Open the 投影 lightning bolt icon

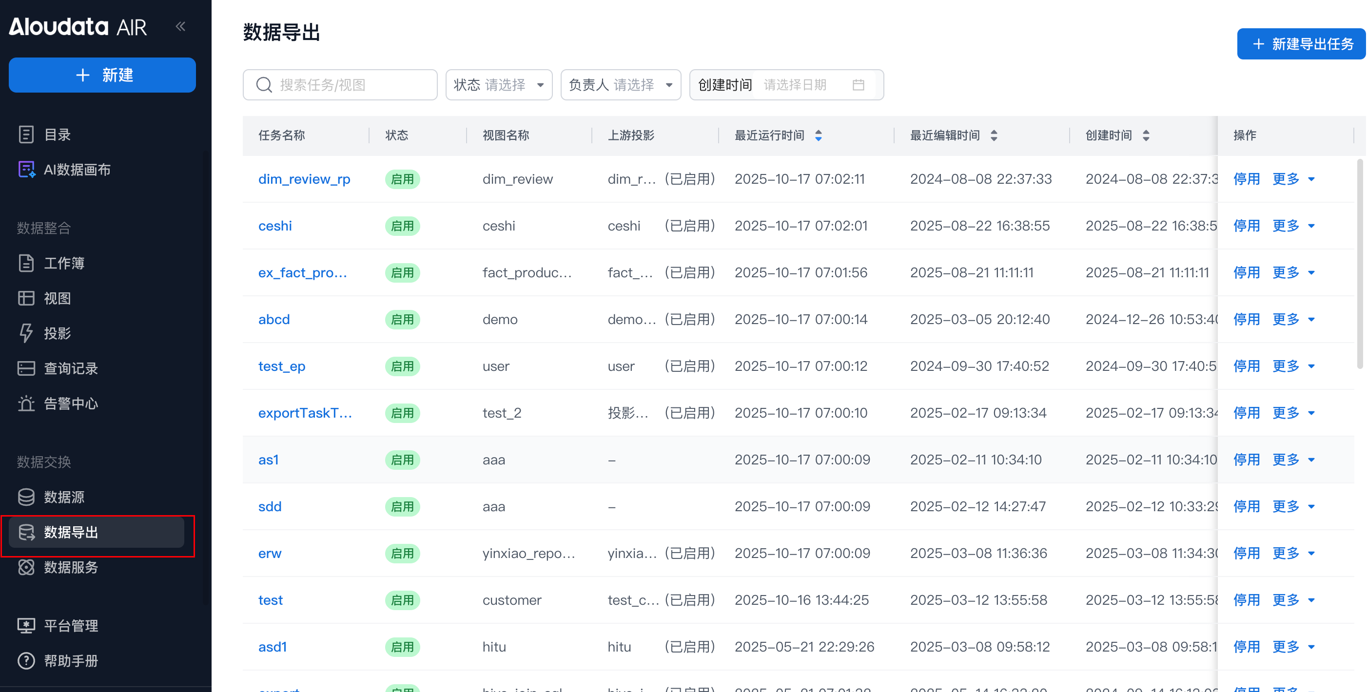coord(26,333)
